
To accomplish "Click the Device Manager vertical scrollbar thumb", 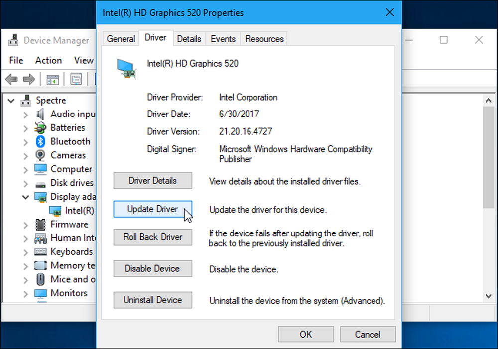I will (489, 157).
